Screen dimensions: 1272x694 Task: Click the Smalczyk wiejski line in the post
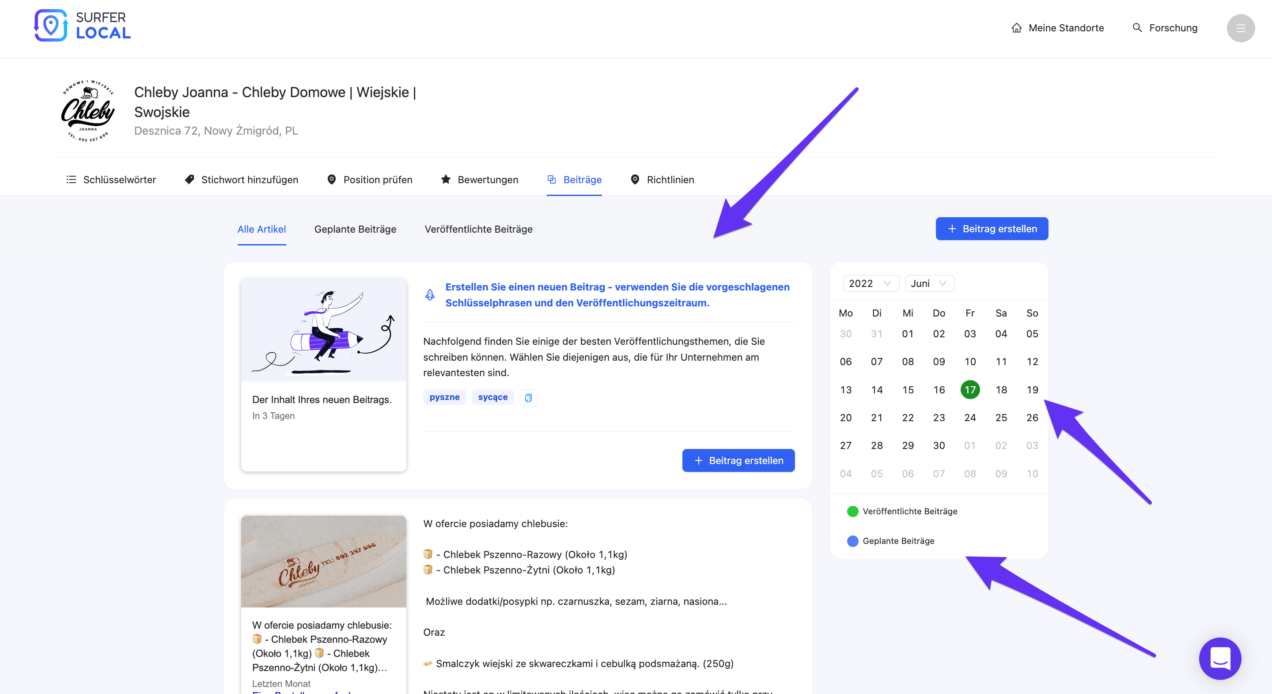point(578,664)
